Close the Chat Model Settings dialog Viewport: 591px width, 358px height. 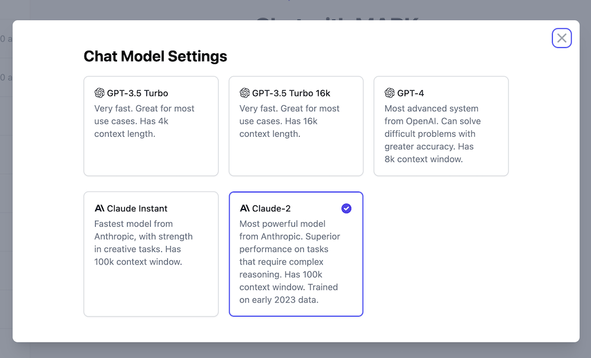click(x=561, y=38)
